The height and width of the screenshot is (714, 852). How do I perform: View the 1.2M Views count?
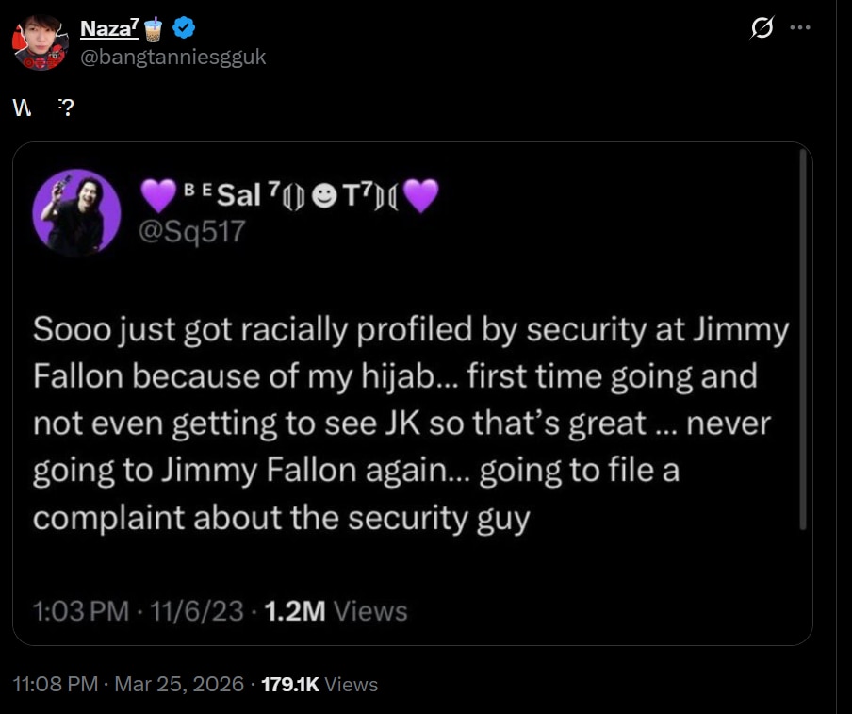coord(336,611)
